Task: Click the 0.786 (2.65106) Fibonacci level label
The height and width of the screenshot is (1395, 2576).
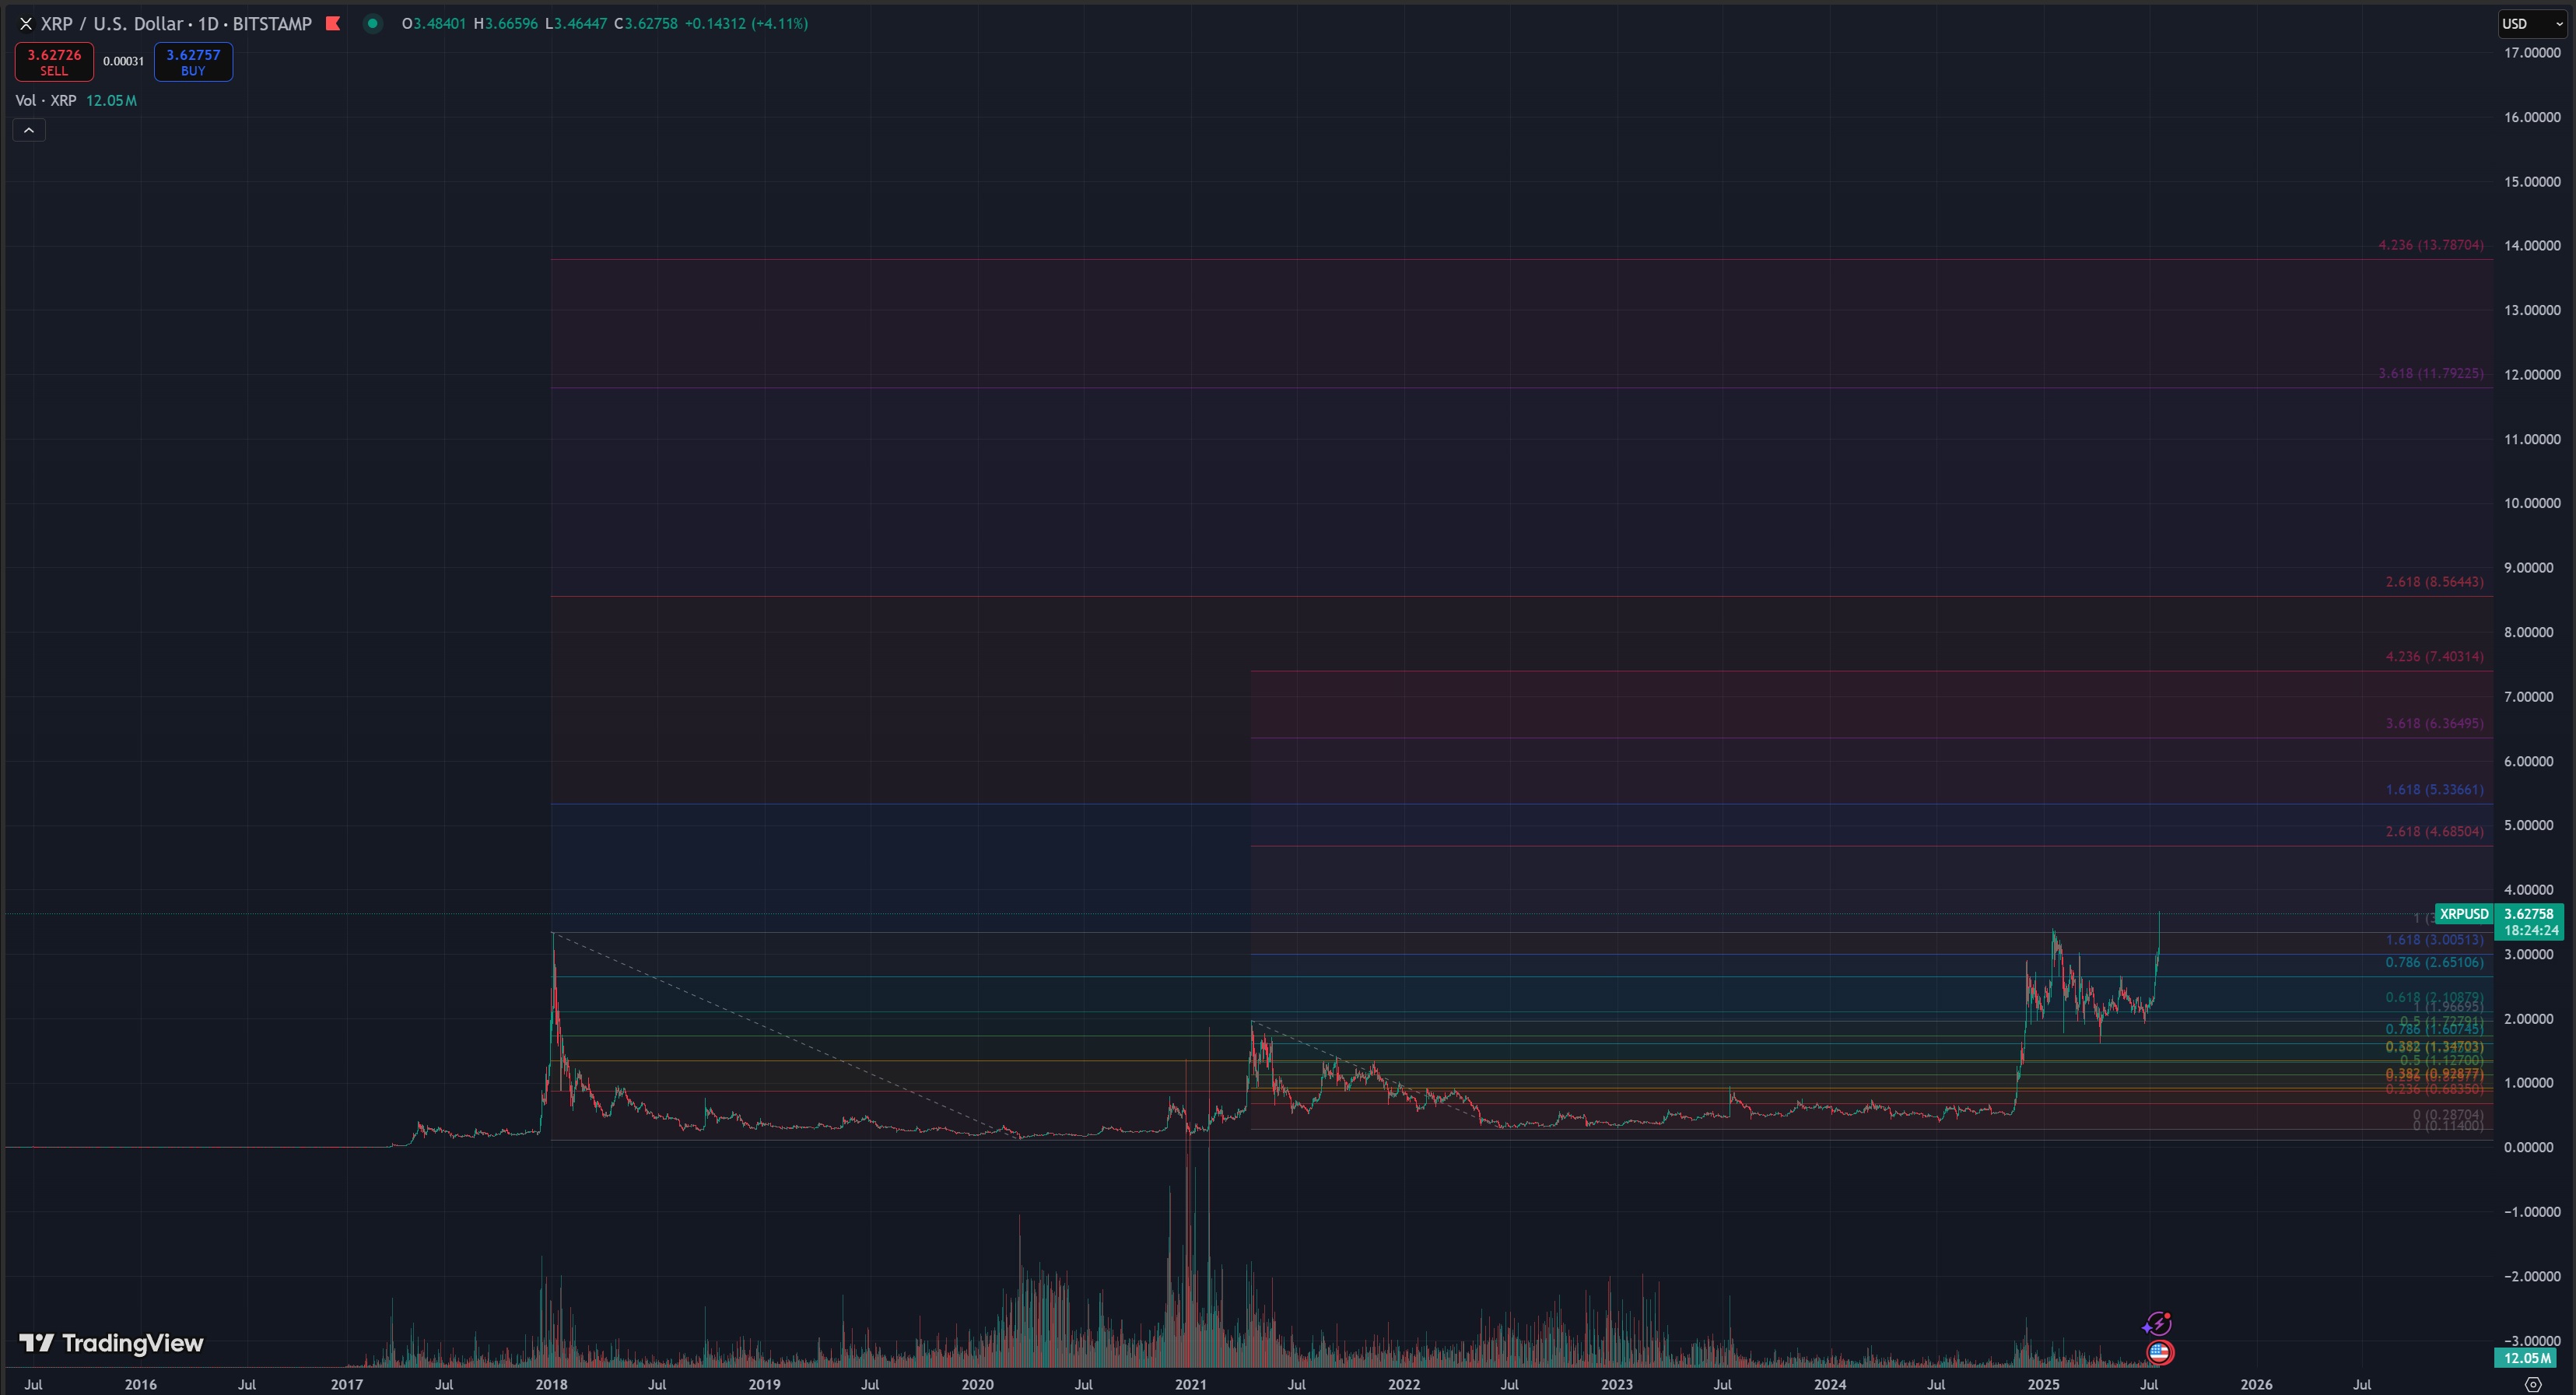Action: pyautogui.click(x=2434, y=963)
